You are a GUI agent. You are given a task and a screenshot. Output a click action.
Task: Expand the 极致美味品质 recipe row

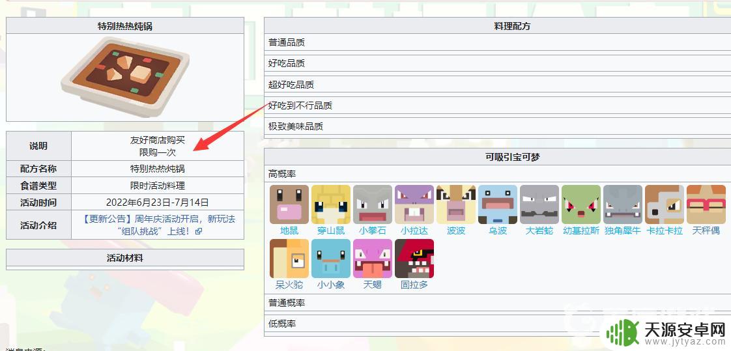pos(498,126)
